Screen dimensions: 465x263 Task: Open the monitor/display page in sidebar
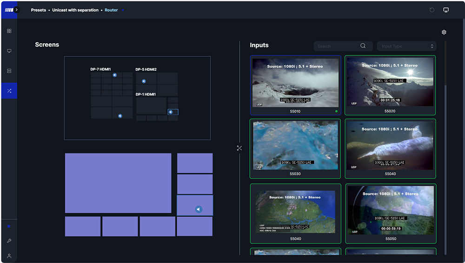(x=9, y=51)
